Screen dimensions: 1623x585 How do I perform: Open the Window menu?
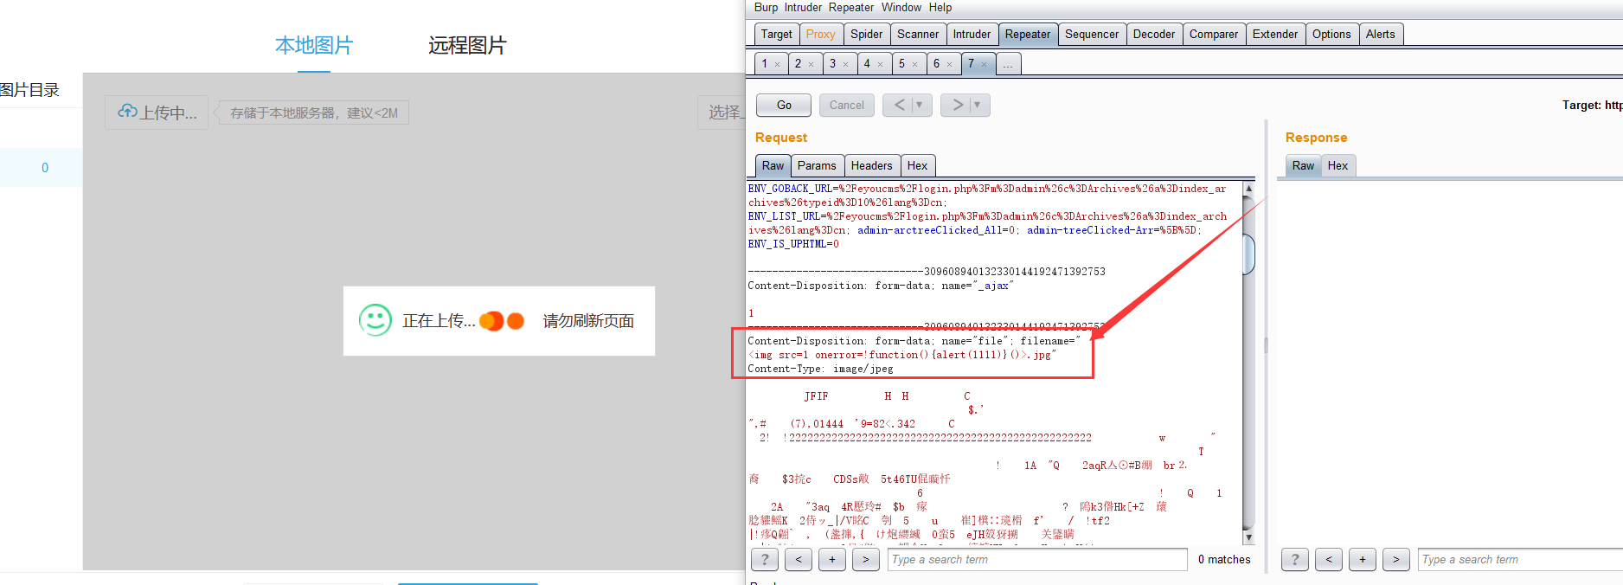tap(901, 8)
